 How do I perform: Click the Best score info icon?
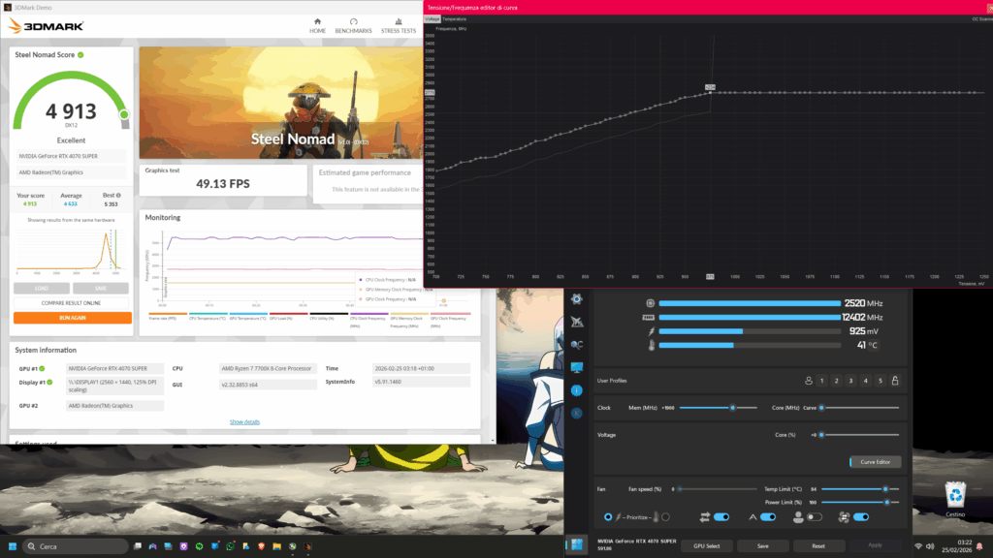pos(118,196)
